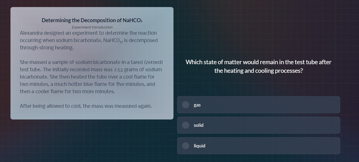Pick the 'liquid' radio button
This screenshot has height=162, width=359.
[186, 146]
